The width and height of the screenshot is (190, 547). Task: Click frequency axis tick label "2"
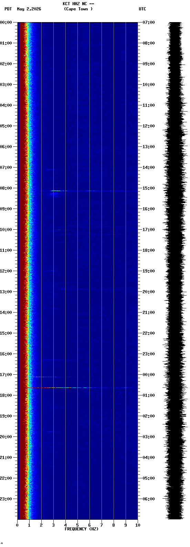41,525
